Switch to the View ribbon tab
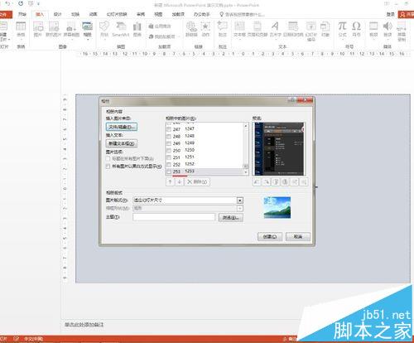The width and height of the screenshot is (414, 343). [x=158, y=14]
